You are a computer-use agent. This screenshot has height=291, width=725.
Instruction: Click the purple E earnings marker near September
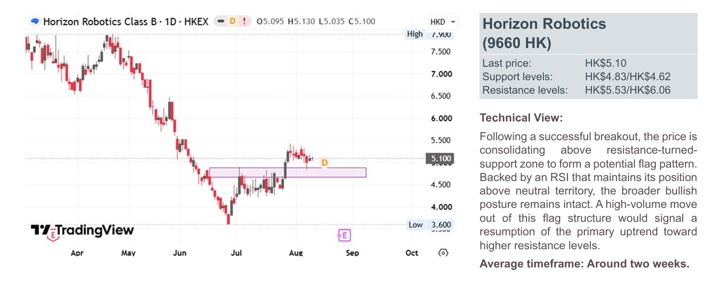pos(344,235)
